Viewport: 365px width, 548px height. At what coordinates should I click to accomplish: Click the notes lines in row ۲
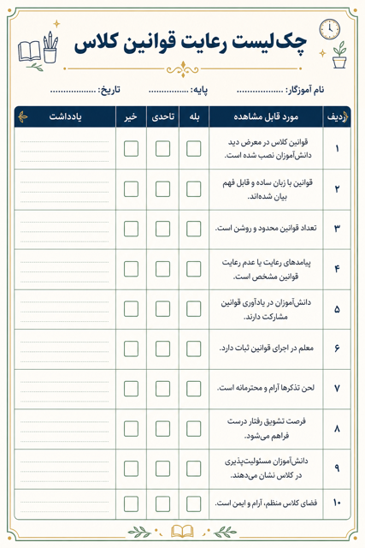[65, 189]
